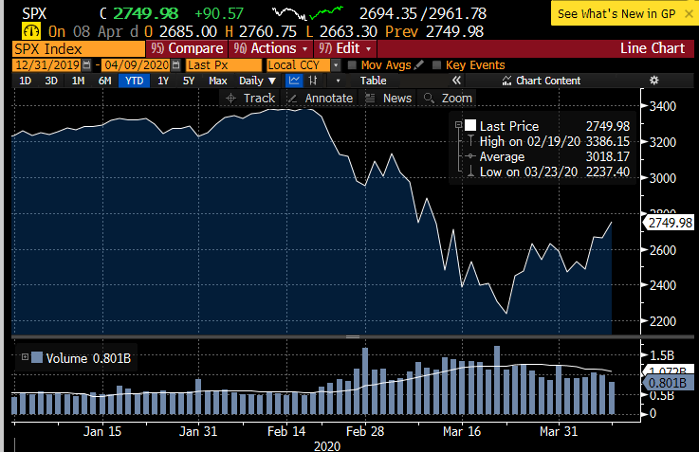
Task: Select line chart type icon
Action: [294, 81]
